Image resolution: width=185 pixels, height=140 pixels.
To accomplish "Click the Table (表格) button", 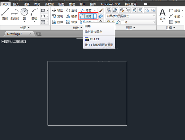I will pos(175,22).
